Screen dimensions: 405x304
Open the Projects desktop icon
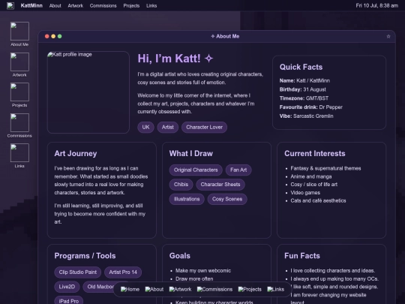(x=19, y=95)
